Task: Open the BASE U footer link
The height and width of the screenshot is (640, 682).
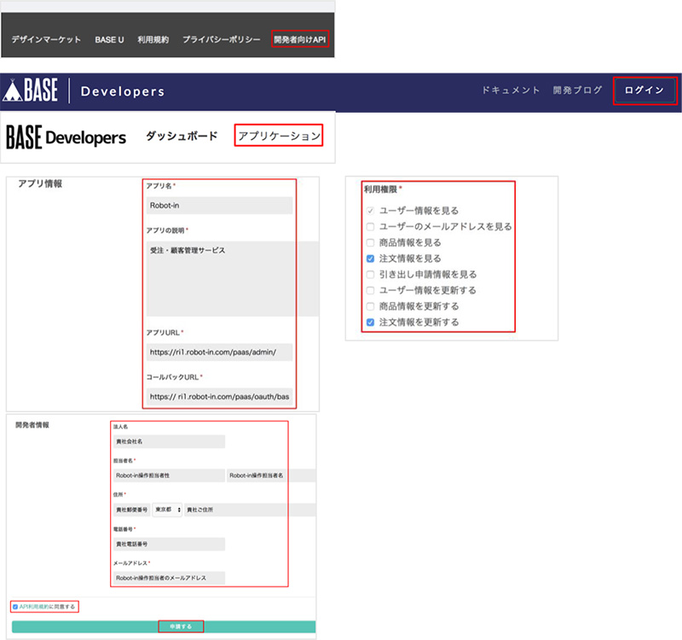Action: click(x=109, y=39)
